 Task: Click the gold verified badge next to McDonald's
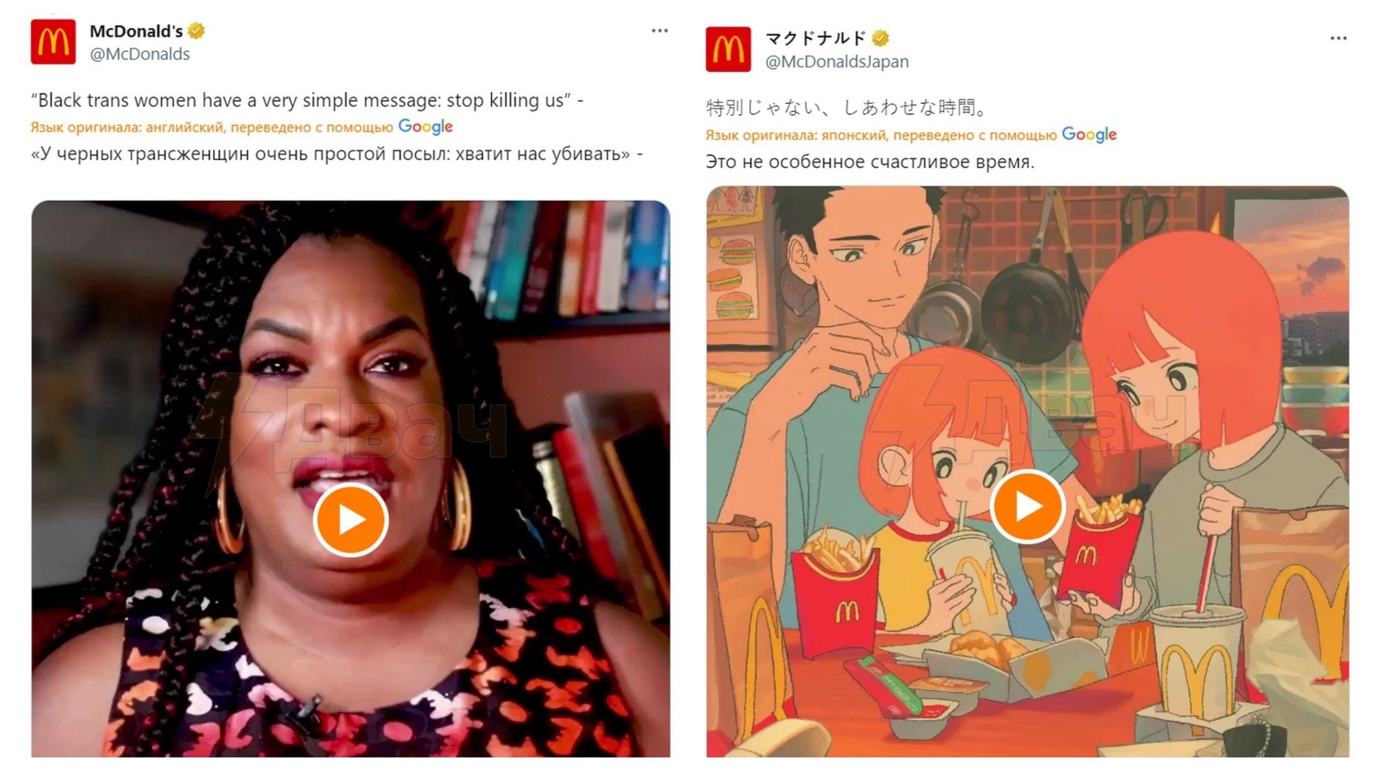pyautogui.click(x=196, y=31)
